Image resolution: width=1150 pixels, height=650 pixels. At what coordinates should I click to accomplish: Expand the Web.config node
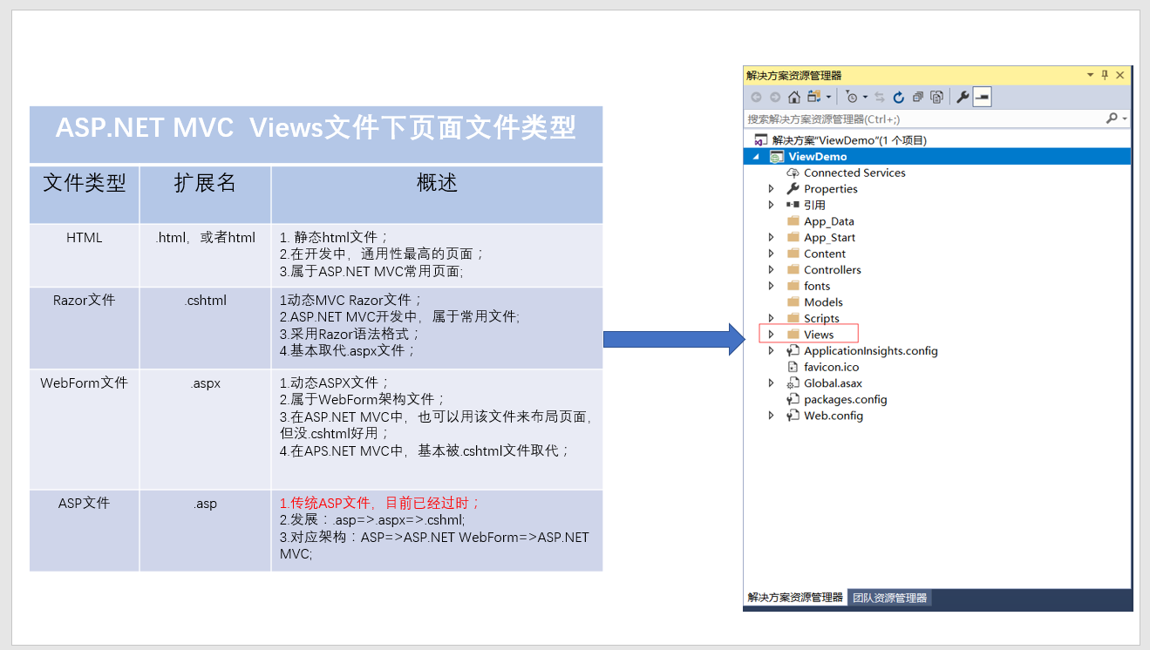click(x=771, y=416)
